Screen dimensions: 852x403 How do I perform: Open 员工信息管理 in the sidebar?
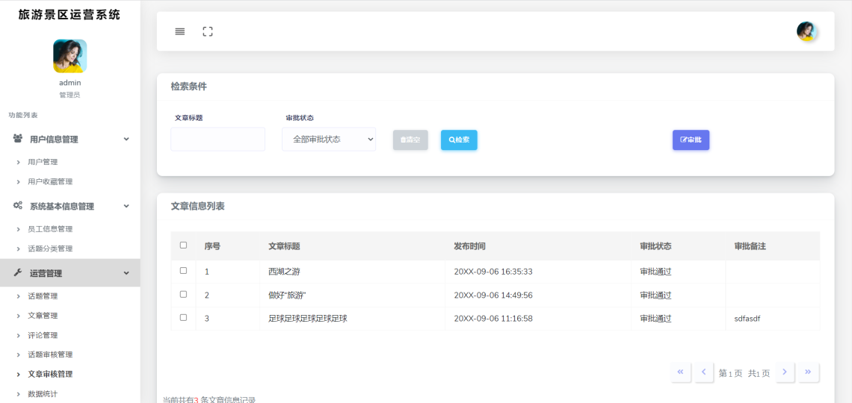point(51,229)
